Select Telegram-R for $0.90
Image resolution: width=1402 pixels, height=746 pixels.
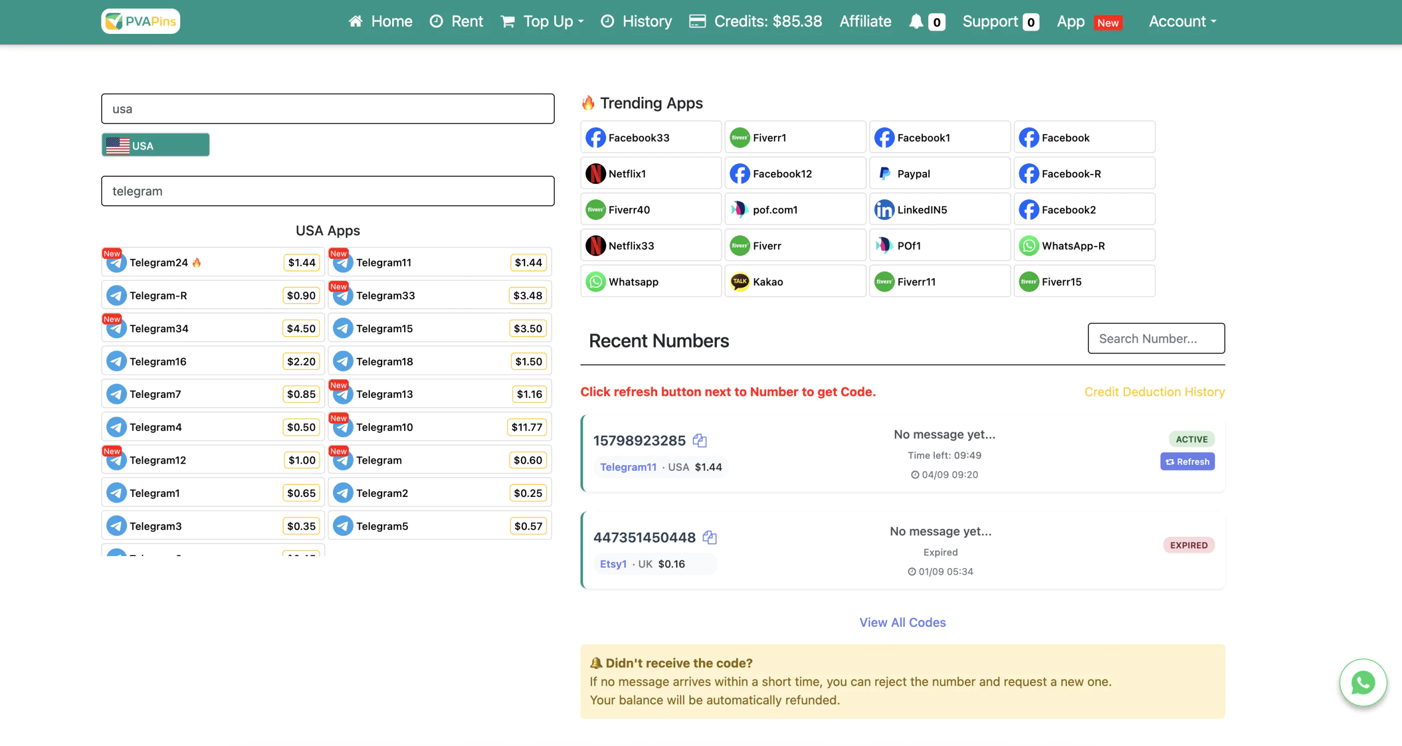(x=213, y=296)
